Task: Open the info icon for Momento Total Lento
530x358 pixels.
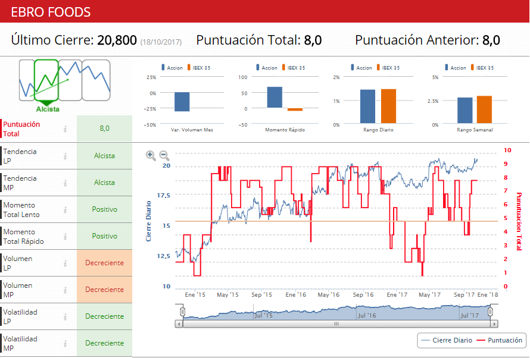Action: [x=66, y=210]
